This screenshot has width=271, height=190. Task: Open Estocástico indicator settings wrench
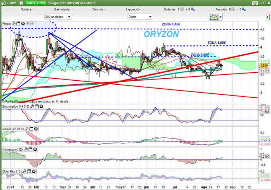pos(32,107)
